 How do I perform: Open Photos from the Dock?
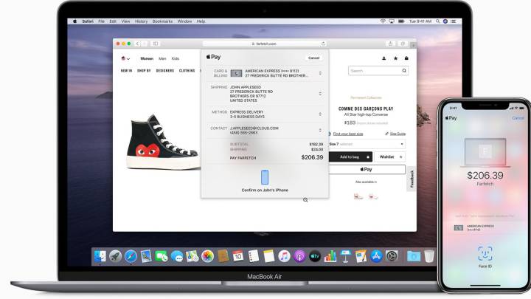coord(207,257)
